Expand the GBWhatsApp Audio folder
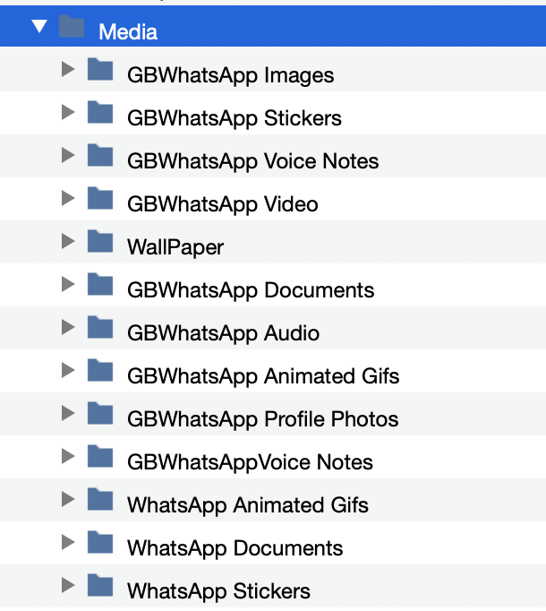 (68, 327)
